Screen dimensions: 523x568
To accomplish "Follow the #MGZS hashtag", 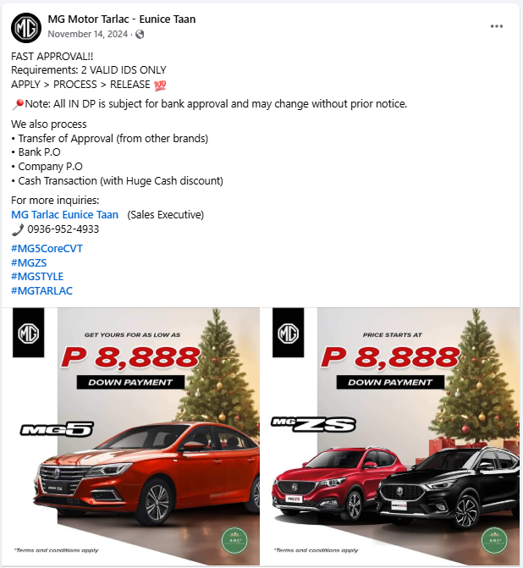I will 29,262.
